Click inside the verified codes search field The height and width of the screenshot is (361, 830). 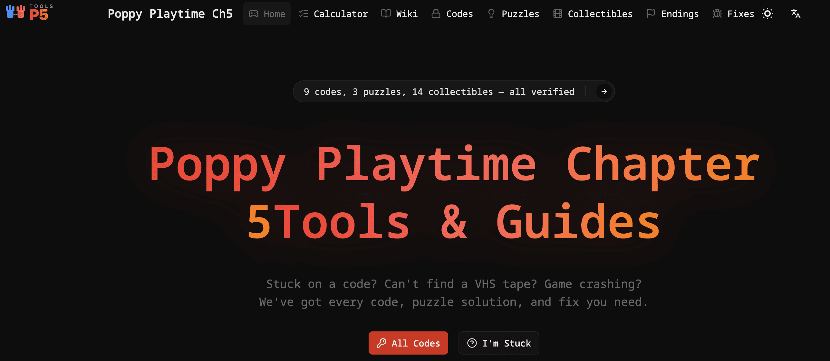coord(438,91)
